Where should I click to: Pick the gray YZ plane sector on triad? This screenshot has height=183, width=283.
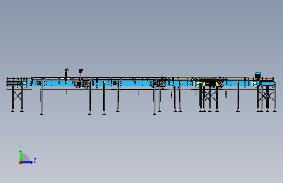pyautogui.click(x=26, y=158)
